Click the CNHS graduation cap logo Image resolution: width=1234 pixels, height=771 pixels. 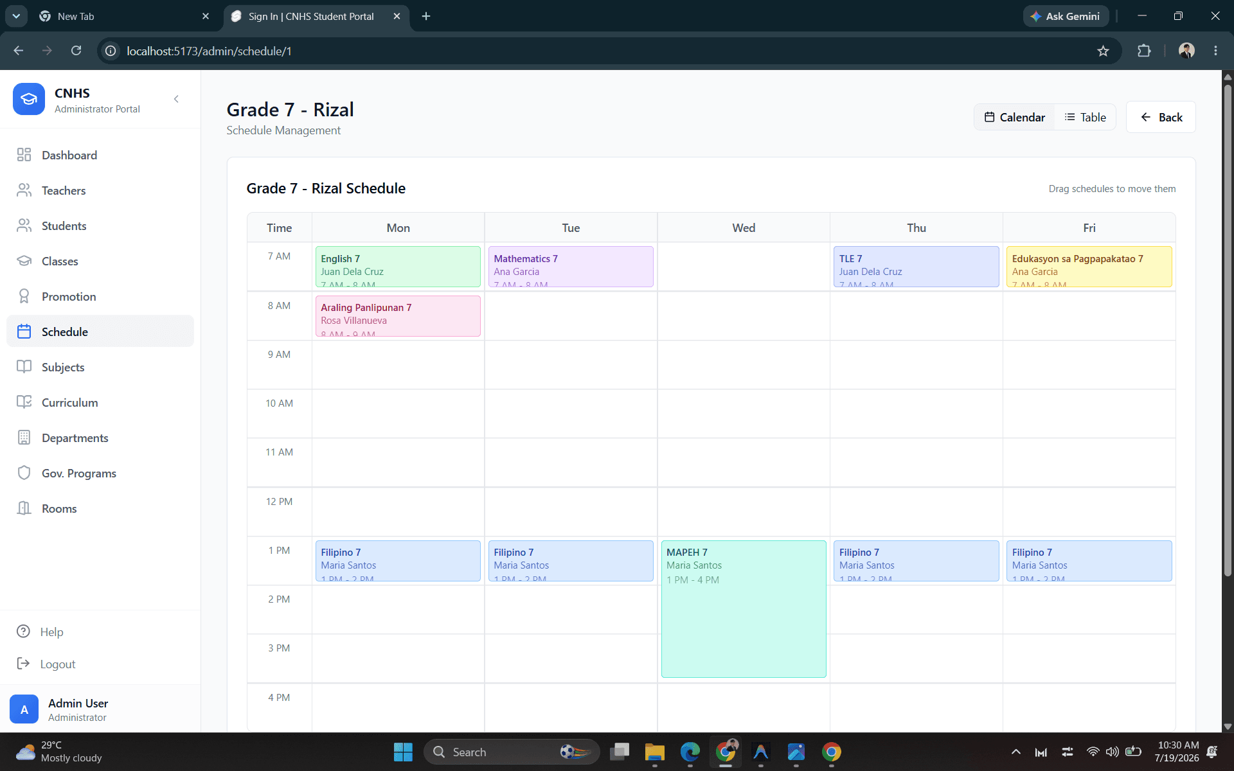pos(29,99)
